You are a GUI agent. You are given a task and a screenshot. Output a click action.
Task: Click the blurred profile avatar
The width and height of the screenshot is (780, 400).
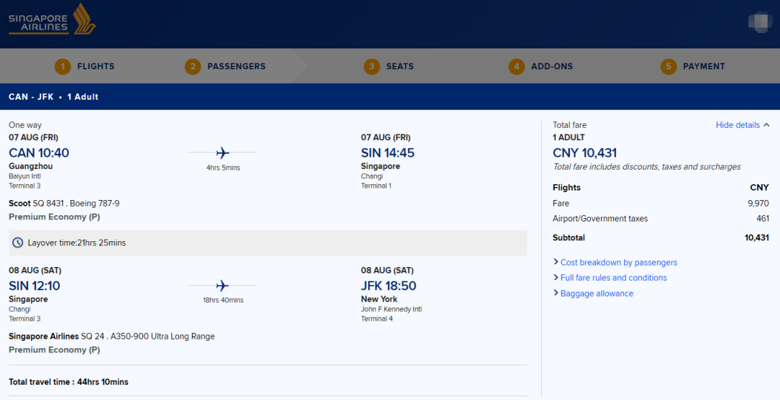[760, 21]
